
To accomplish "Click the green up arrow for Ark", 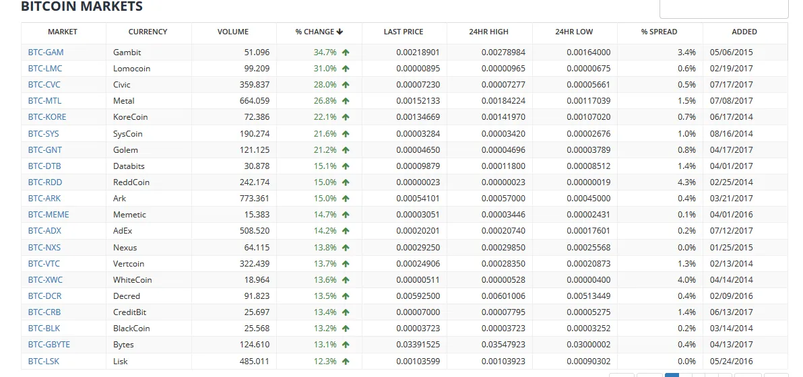I will [x=346, y=199].
